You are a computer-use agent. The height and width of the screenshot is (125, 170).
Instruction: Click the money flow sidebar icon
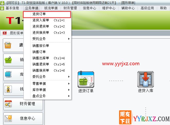8,89
